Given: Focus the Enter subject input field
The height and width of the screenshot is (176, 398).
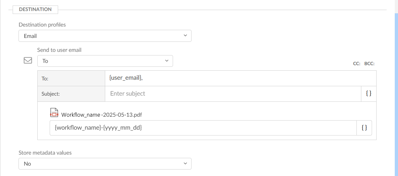Looking at the screenshot, I should [233, 94].
